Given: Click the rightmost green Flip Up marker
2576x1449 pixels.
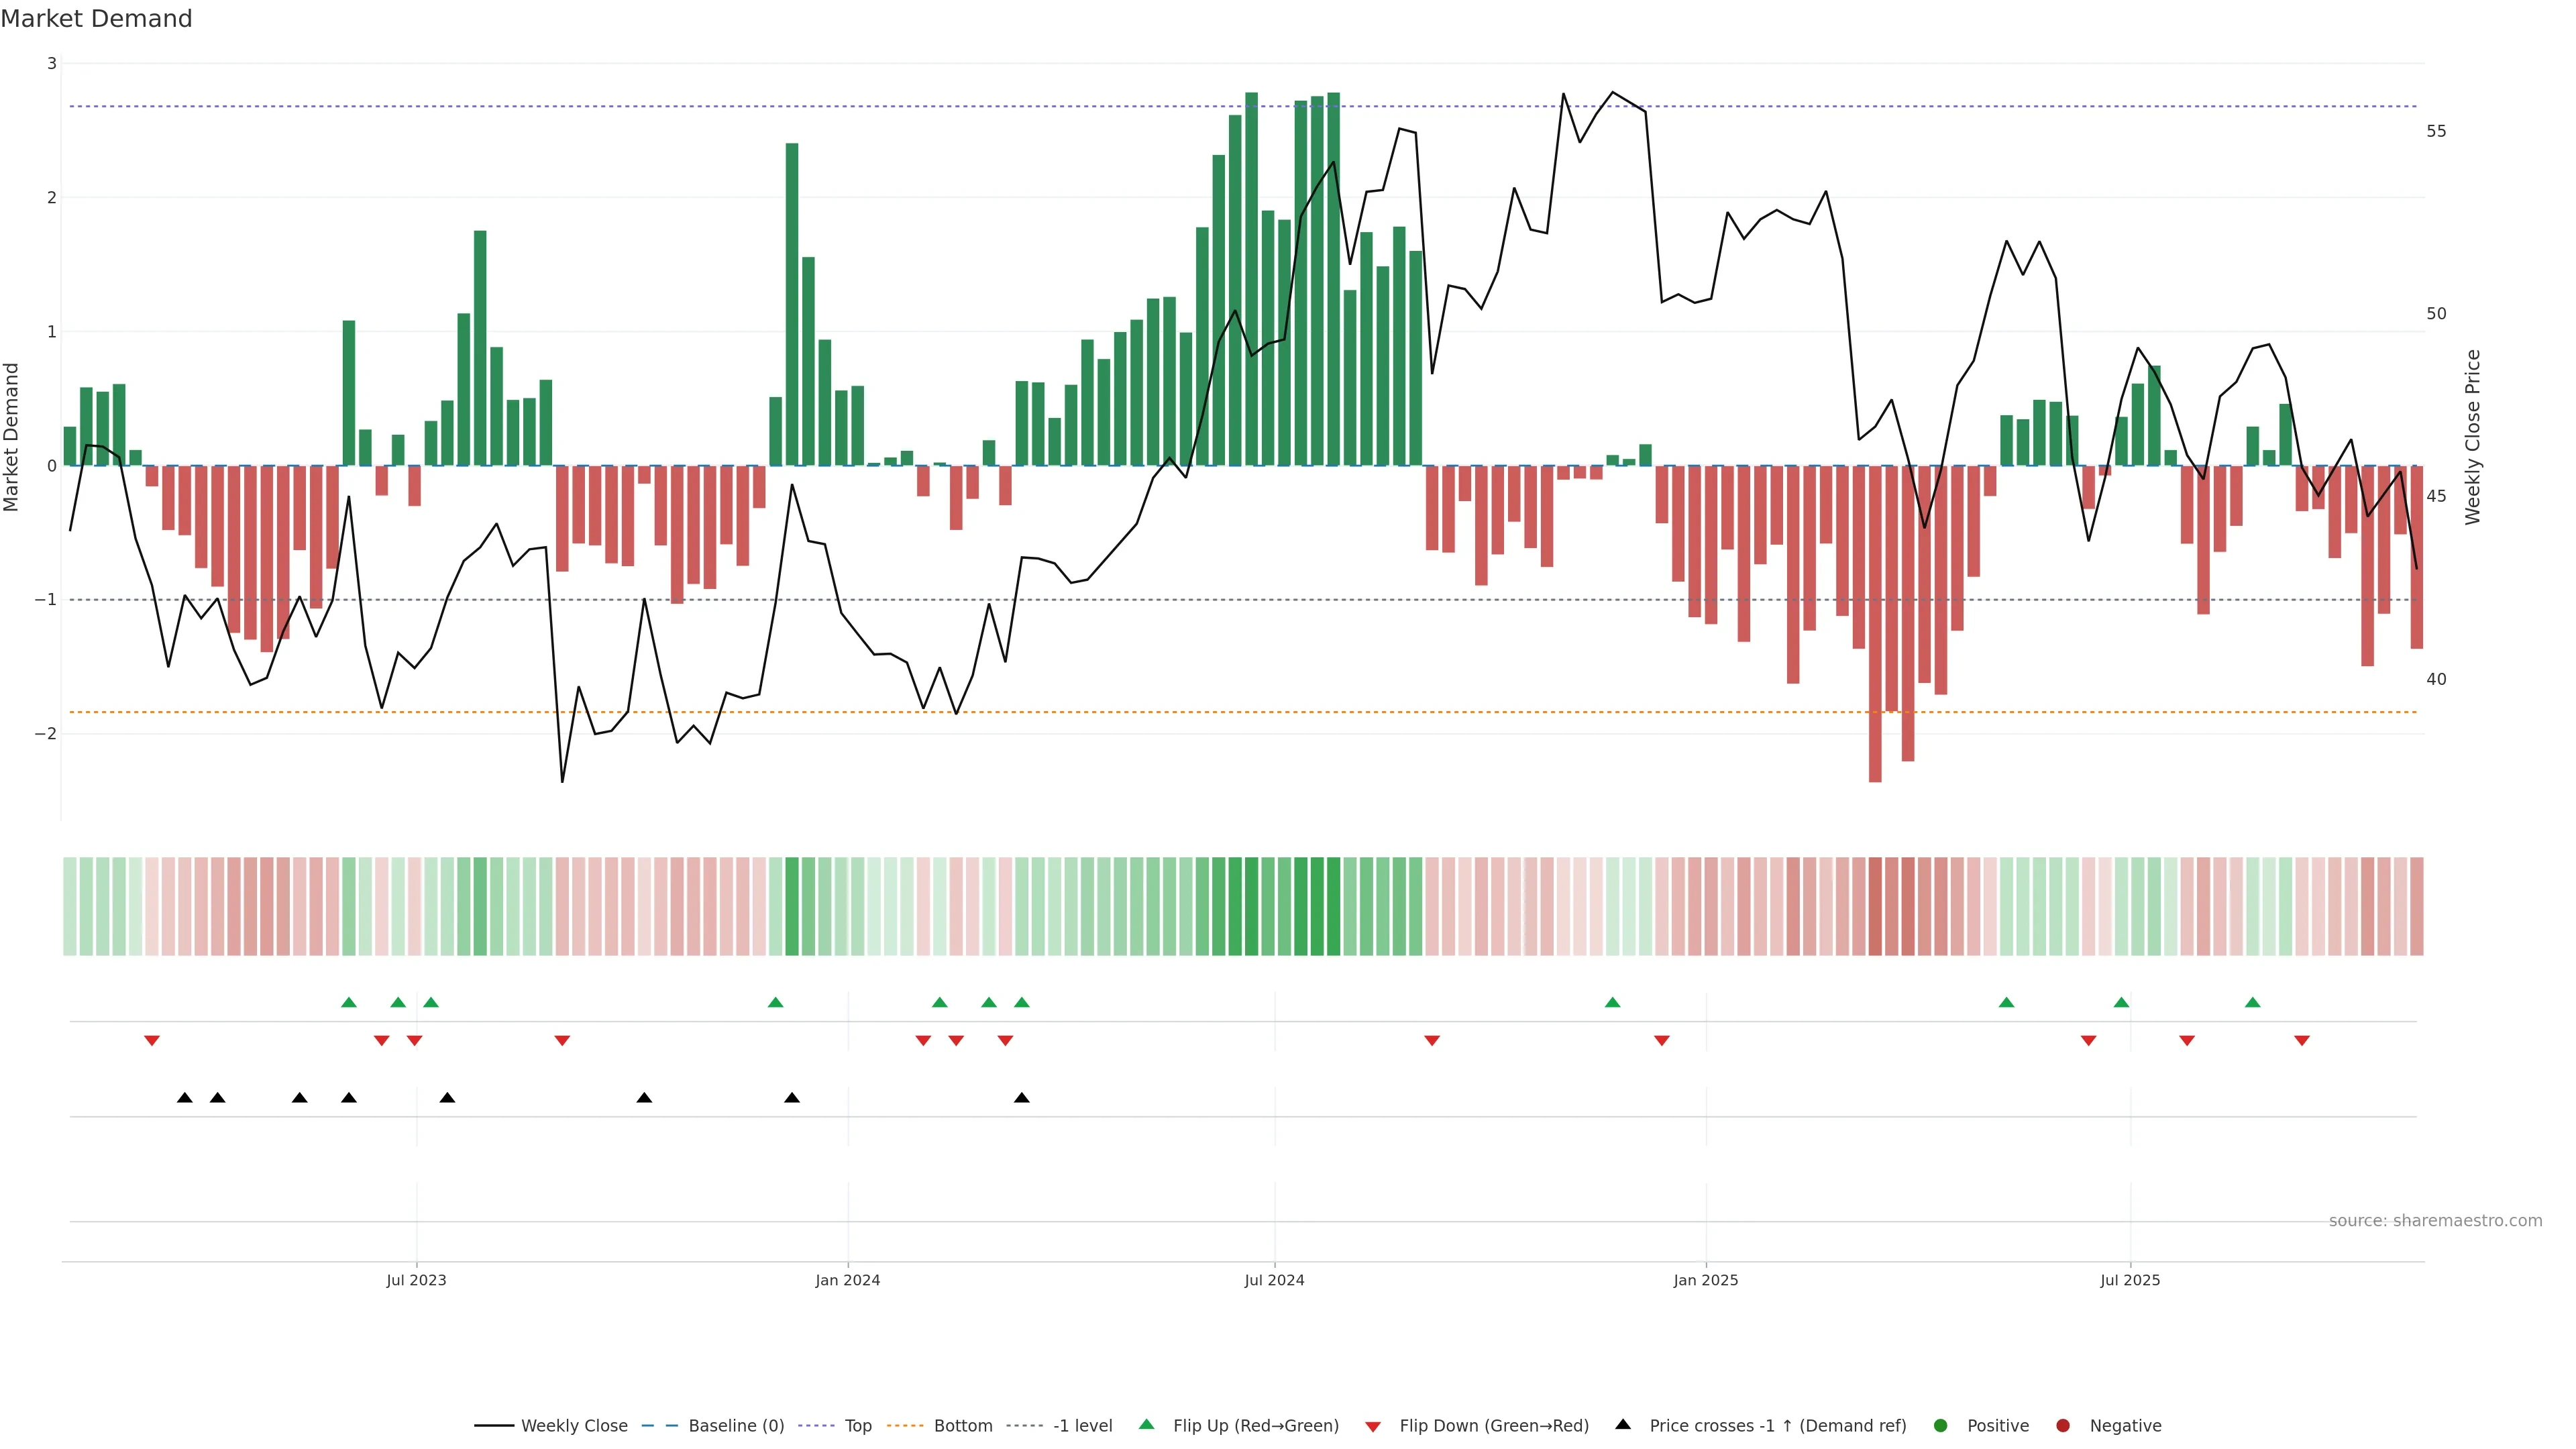Looking at the screenshot, I should pyautogui.click(x=2252, y=1003).
